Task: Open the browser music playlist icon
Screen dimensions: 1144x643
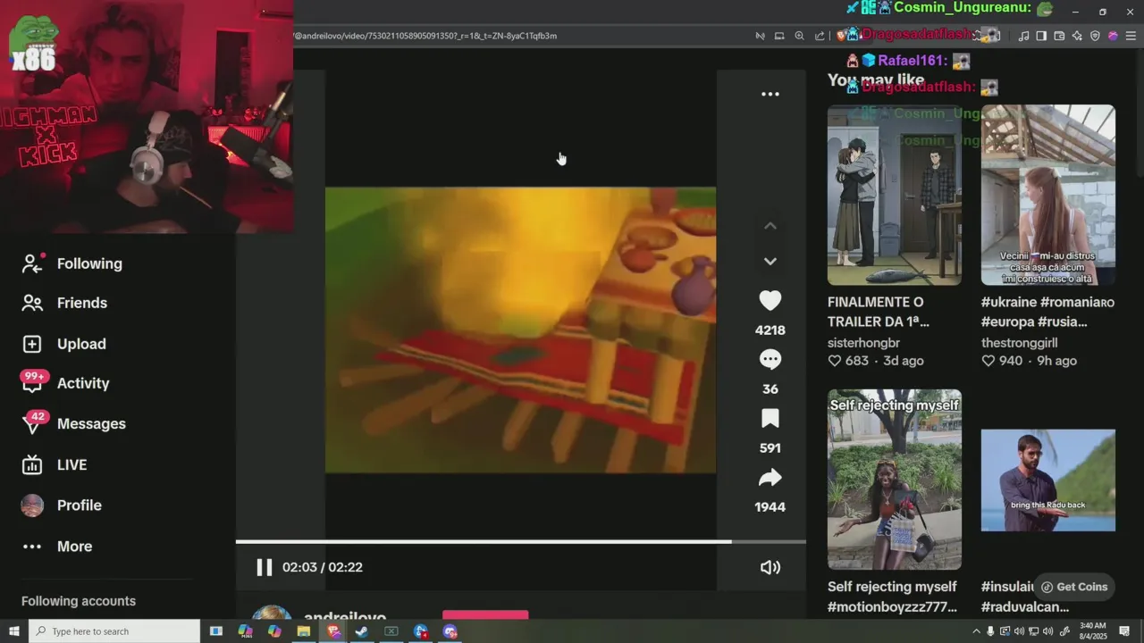Action: [1023, 36]
